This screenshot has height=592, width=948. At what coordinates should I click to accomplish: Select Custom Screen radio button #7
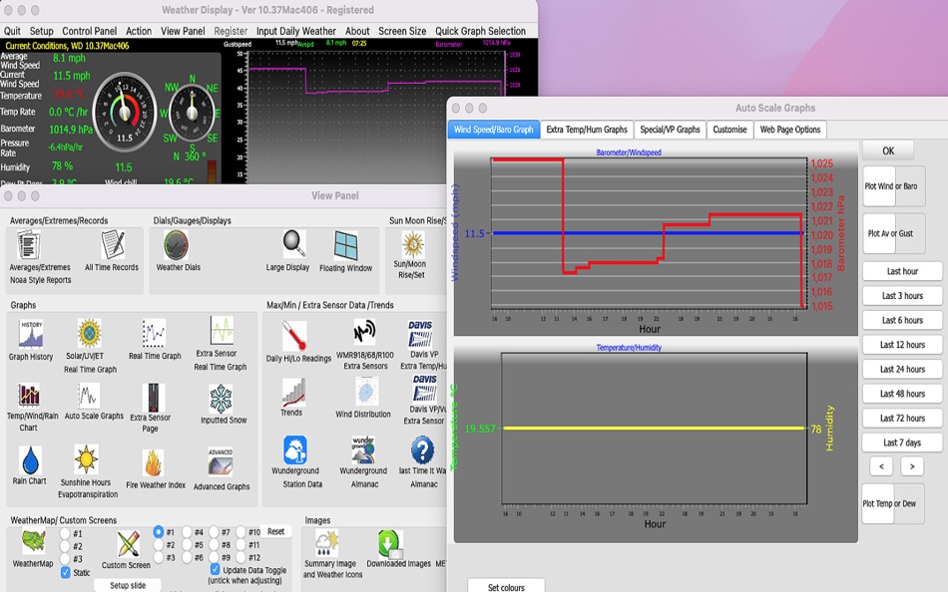(x=214, y=532)
